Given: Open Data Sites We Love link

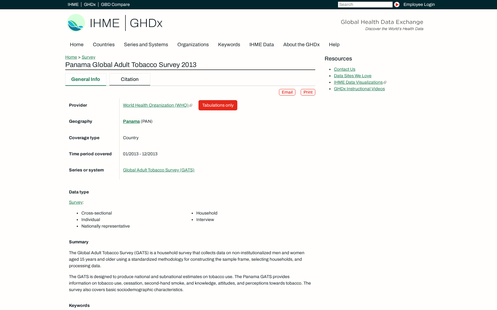Looking at the screenshot, I should pyautogui.click(x=353, y=76).
